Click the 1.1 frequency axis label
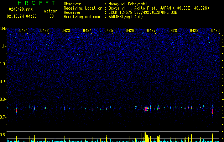Screen dimensions: 224x142 tap(3, 46)
